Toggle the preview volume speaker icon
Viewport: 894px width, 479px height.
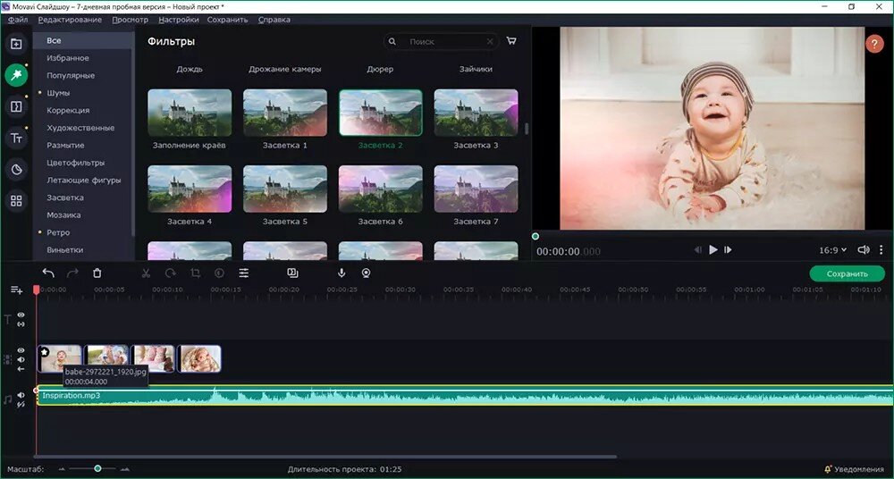click(864, 249)
